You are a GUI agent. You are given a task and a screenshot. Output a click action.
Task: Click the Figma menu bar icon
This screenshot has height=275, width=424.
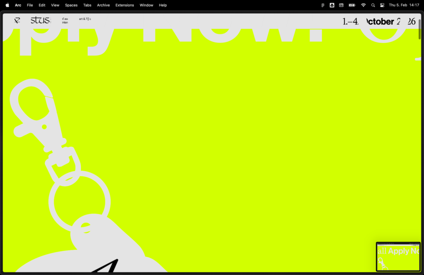[x=323, y=5]
